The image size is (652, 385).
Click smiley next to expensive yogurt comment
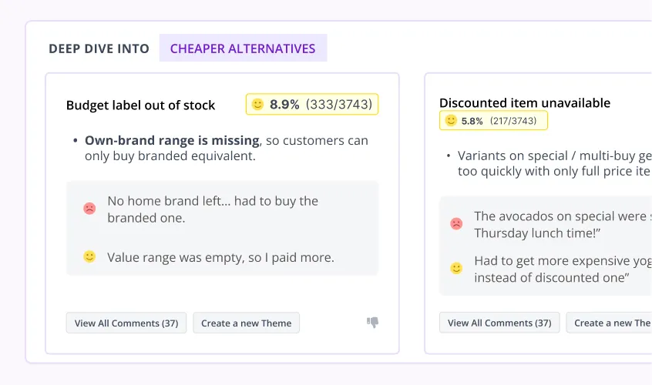click(456, 268)
